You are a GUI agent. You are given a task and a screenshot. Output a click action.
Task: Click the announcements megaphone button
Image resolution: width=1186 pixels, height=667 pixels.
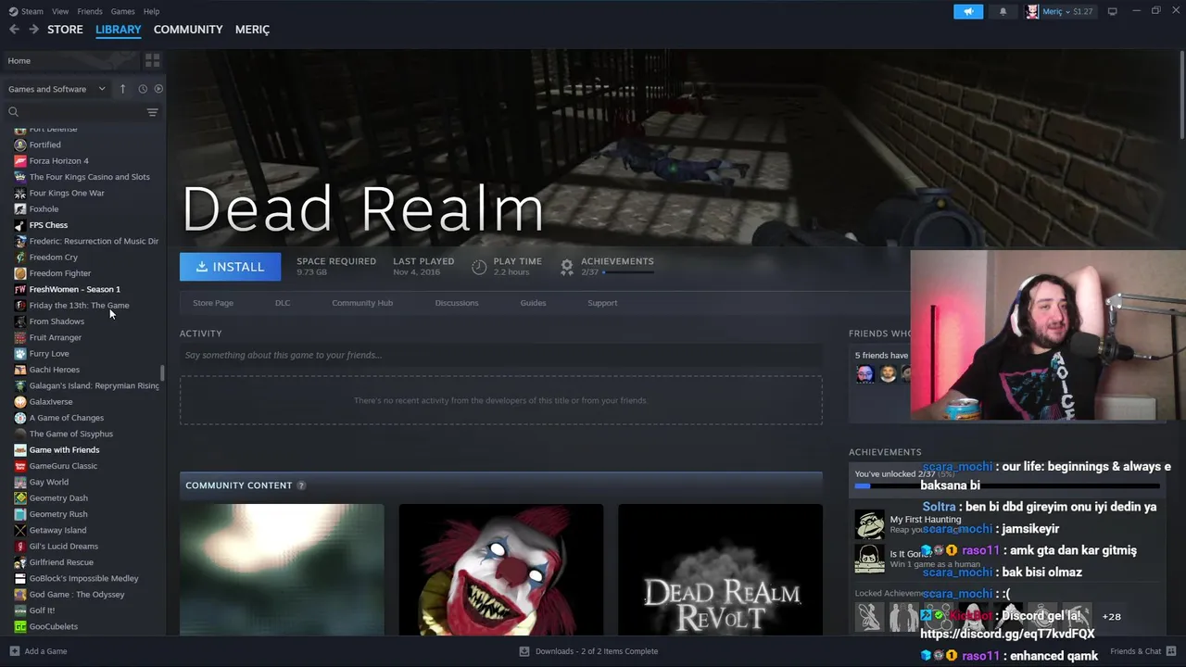[x=968, y=11]
